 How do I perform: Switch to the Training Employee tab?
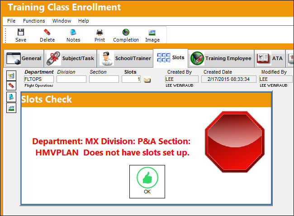click(221, 58)
